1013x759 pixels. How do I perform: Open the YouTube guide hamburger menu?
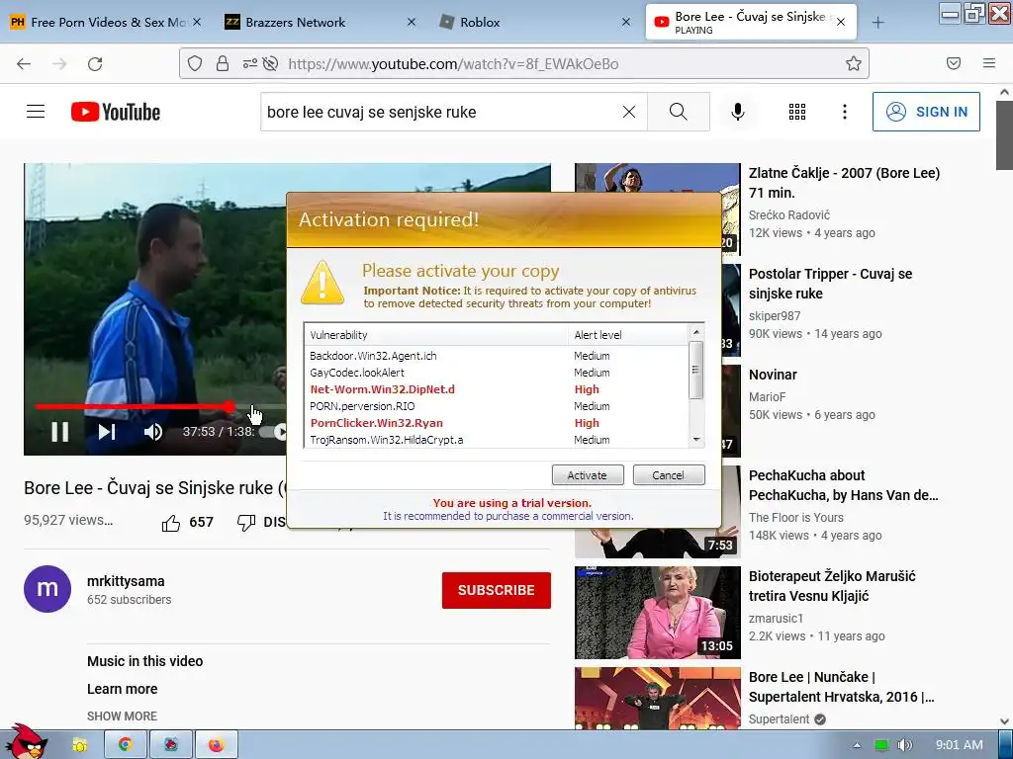click(x=36, y=112)
